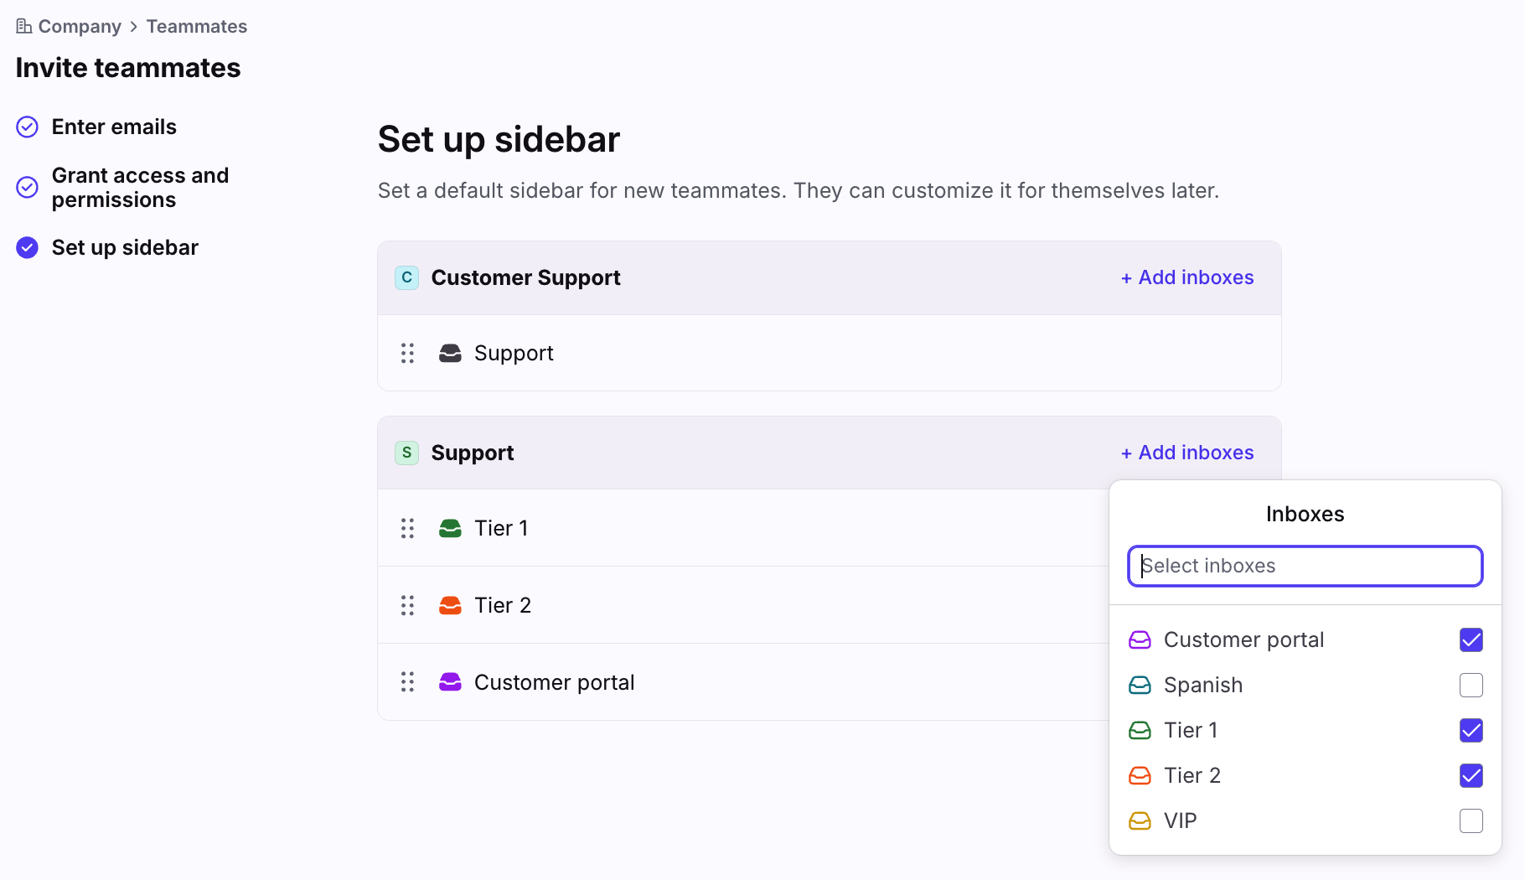The width and height of the screenshot is (1525, 880).
Task: Check the Spanish inbox checkbox
Action: pyautogui.click(x=1471, y=686)
